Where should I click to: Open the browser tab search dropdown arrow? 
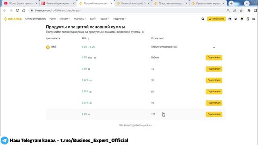(246, 3)
